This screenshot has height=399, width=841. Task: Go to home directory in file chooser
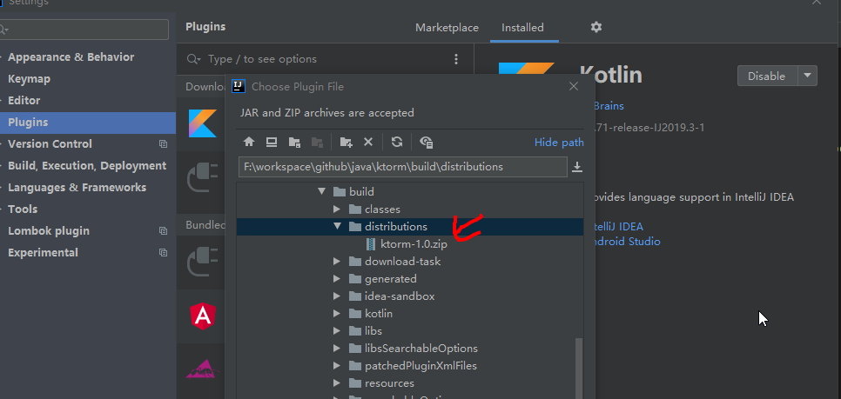[x=249, y=142]
